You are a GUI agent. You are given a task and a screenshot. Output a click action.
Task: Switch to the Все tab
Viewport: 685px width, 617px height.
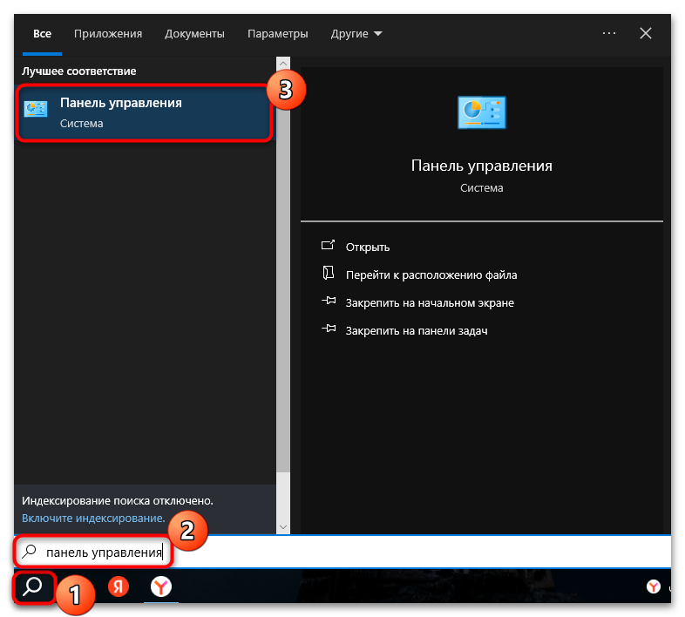42,34
